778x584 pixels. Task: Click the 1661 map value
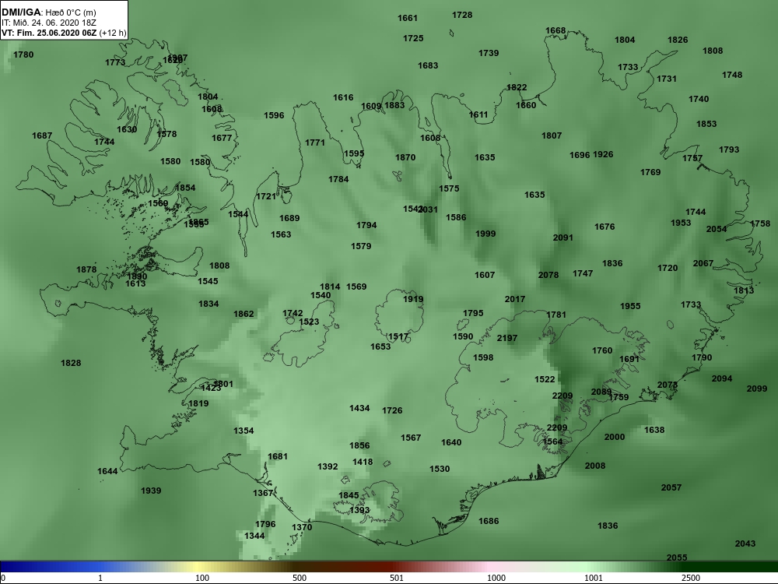pyautogui.click(x=408, y=19)
